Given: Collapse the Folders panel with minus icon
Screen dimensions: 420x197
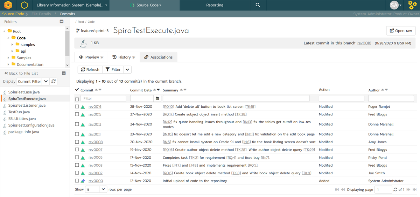Looking at the screenshot, I should [62, 22].
